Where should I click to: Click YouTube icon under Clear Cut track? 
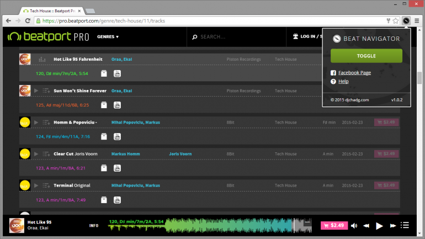coord(117,168)
